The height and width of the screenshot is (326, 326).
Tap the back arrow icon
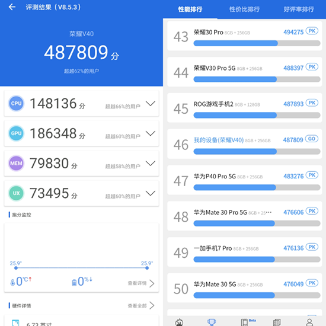point(12,7)
